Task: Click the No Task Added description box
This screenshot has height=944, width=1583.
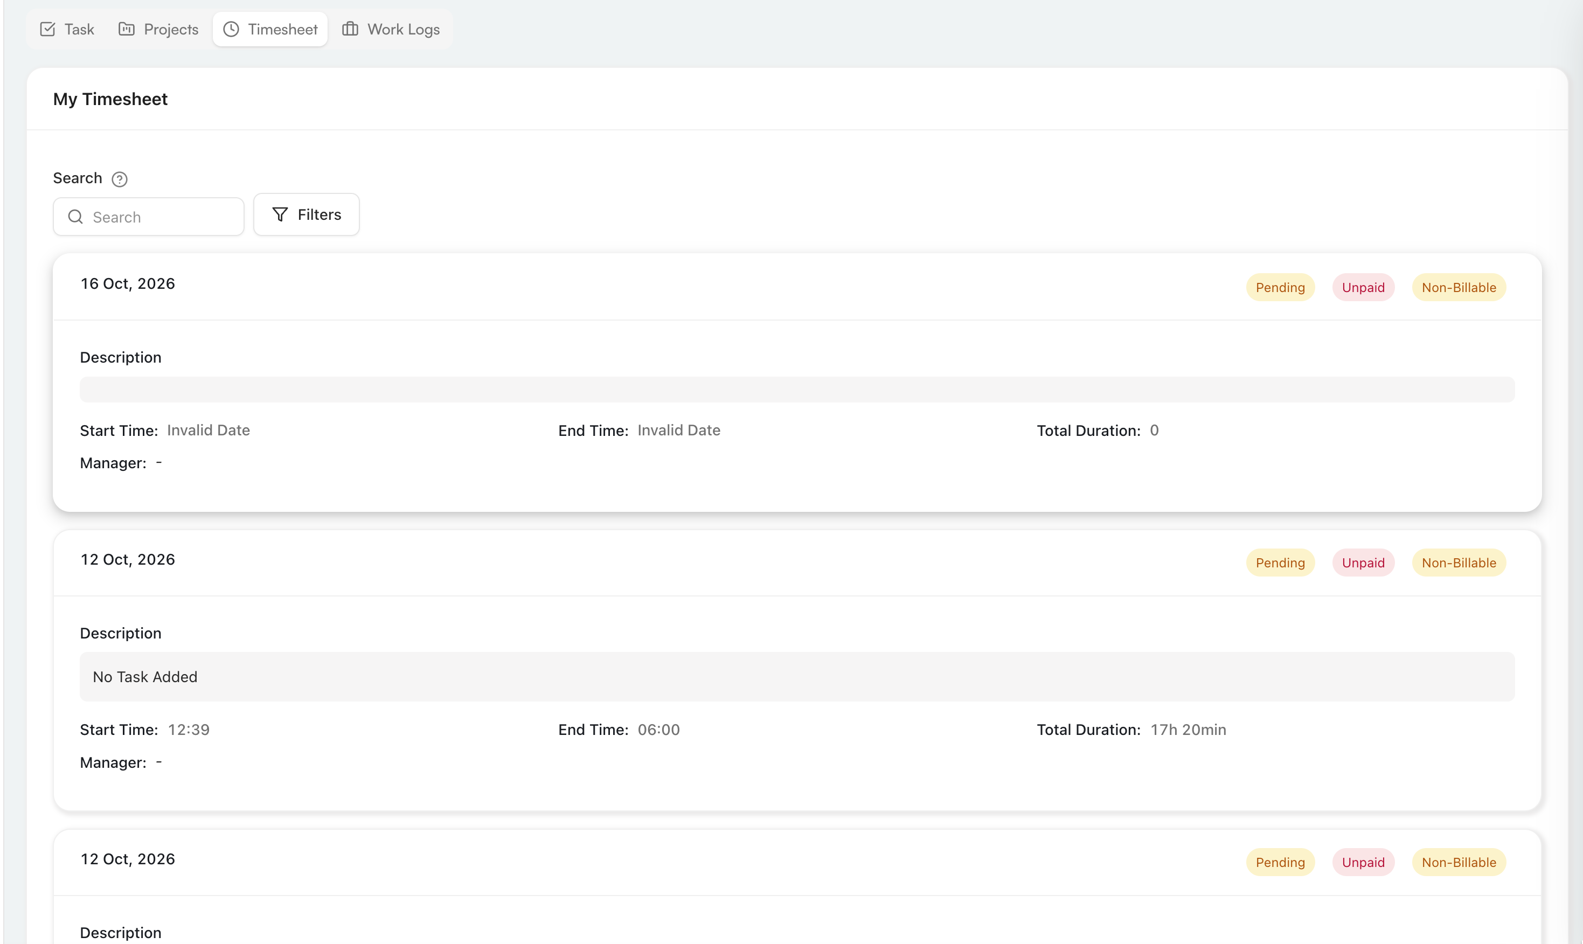Action: pyautogui.click(x=797, y=677)
